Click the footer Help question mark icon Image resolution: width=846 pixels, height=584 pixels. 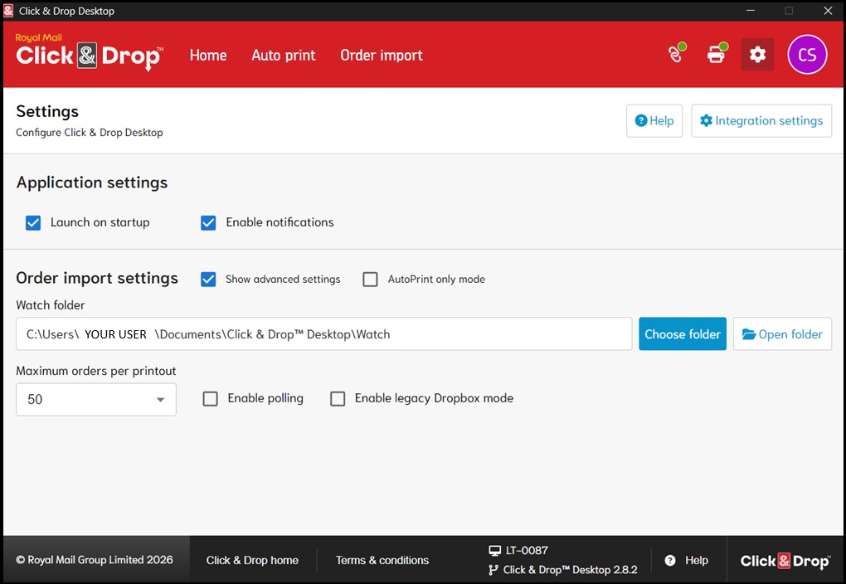(670, 560)
